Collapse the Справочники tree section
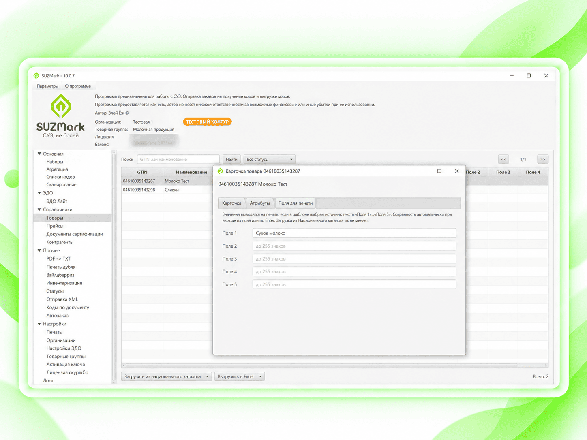 [39, 209]
